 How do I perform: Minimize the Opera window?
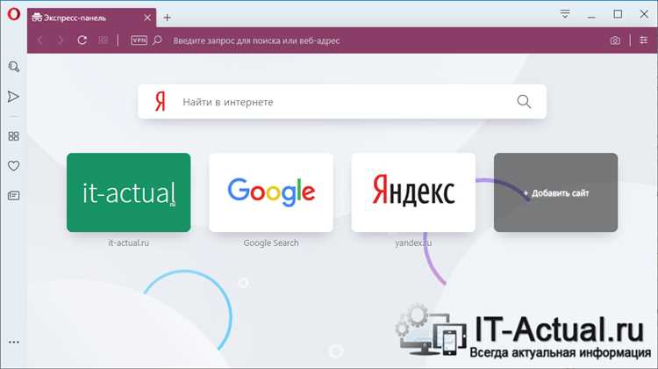point(591,16)
